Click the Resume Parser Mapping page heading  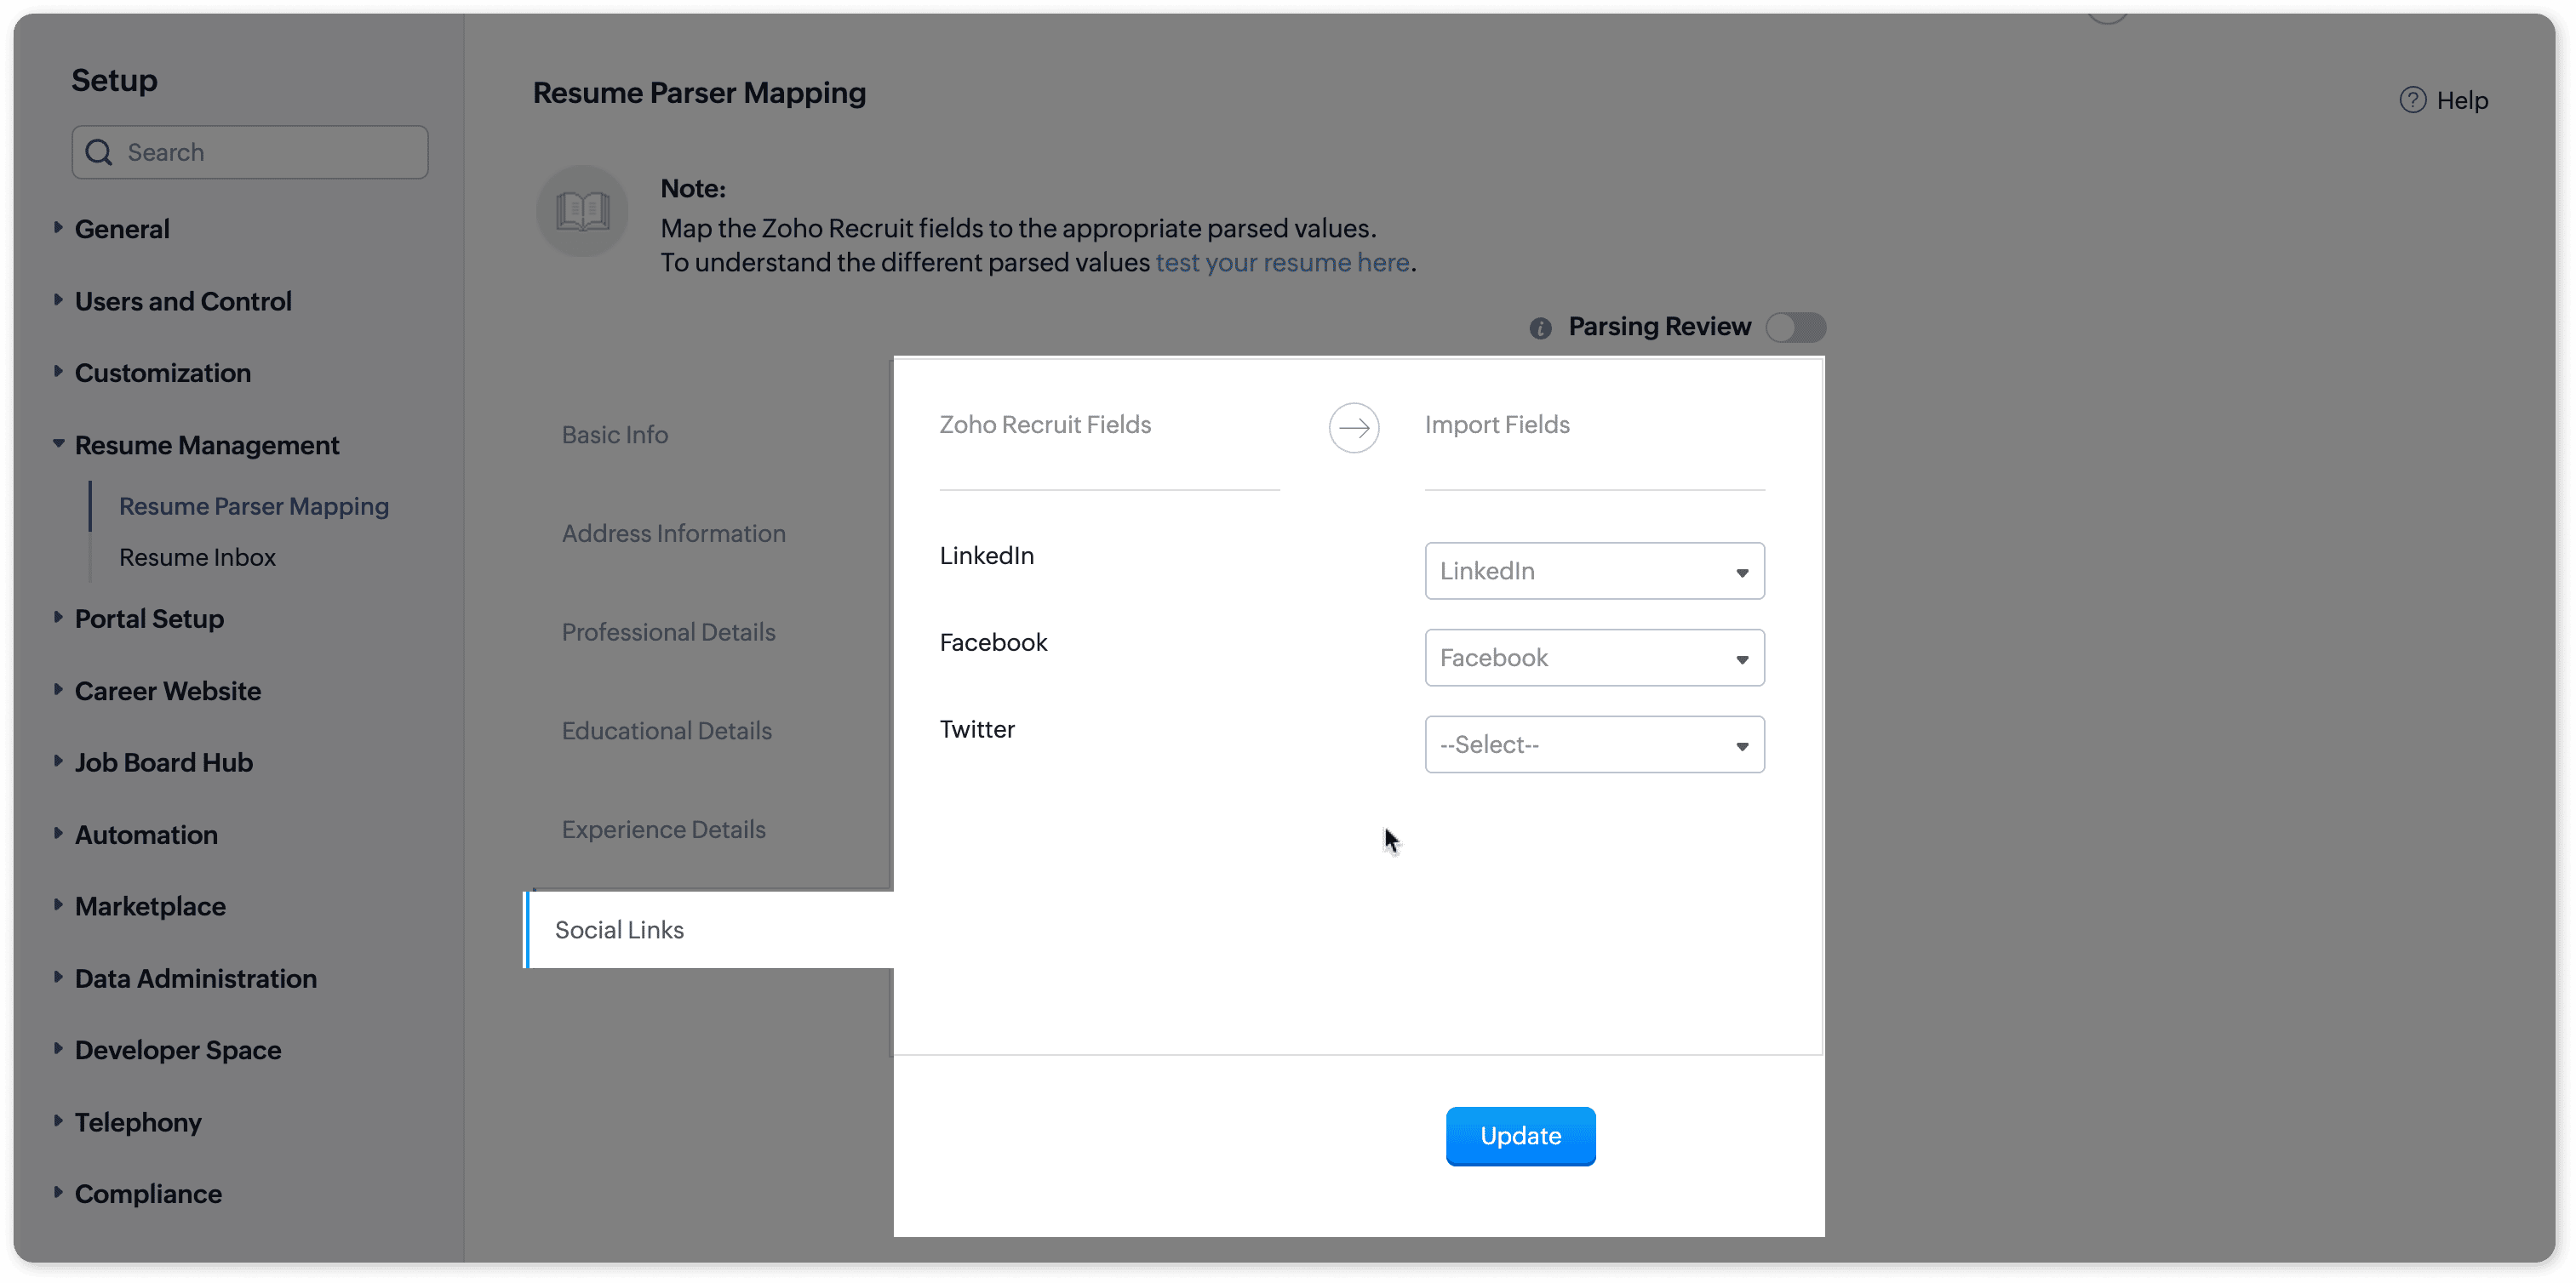pyautogui.click(x=699, y=93)
